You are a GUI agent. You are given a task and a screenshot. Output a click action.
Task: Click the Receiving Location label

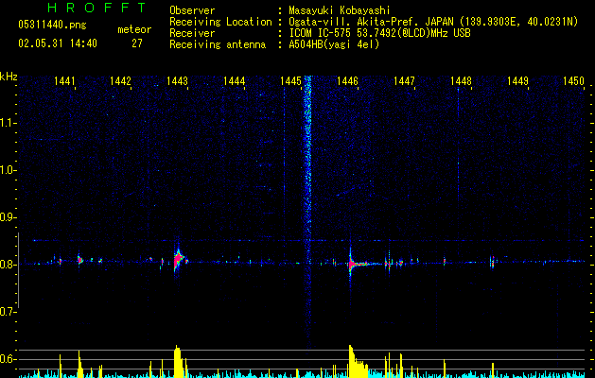[220, 22]
